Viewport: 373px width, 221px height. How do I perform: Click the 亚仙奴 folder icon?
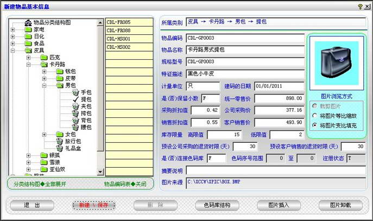44,169
